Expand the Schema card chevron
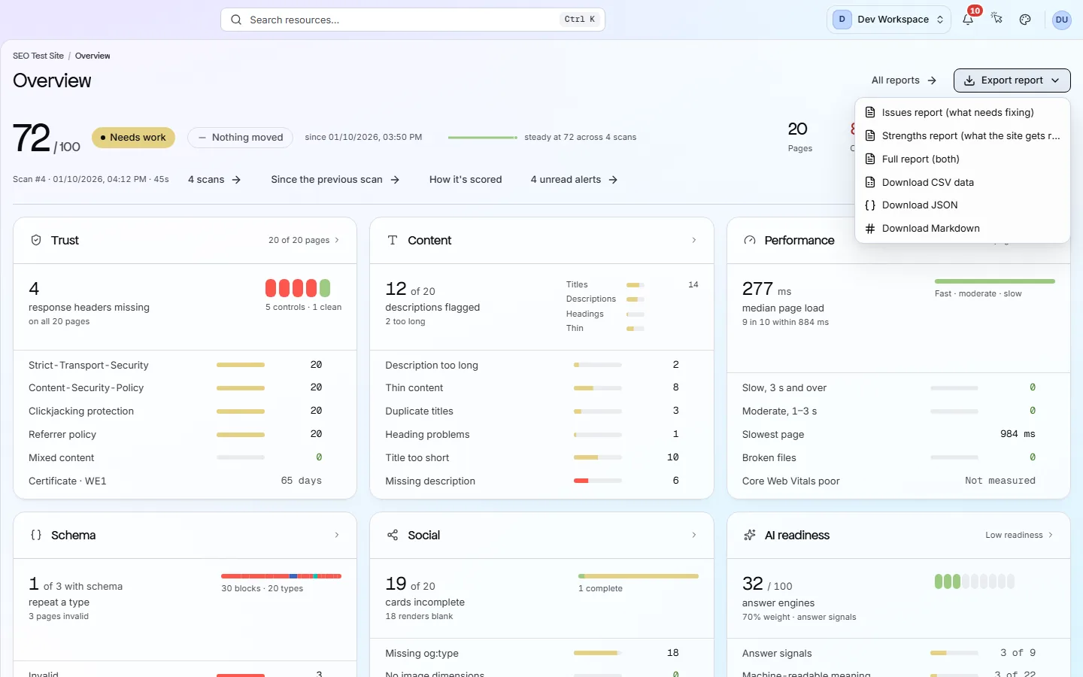 (x=336, y=535)
